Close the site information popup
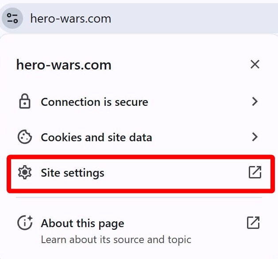 (x=255, y=65)
